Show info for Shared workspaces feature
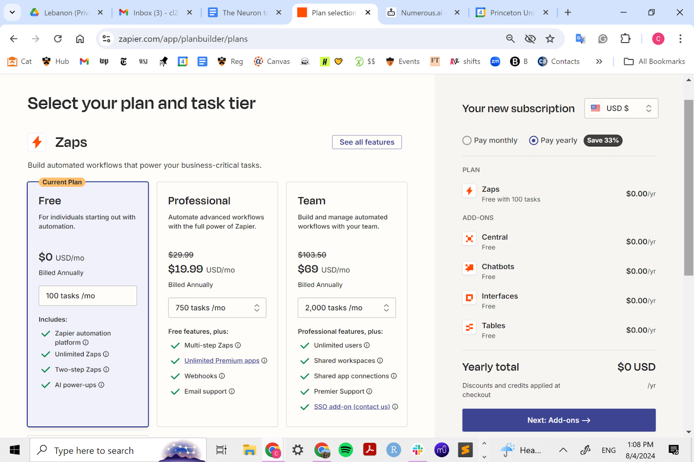Screen dimensions: 694x462 (380, 361)
